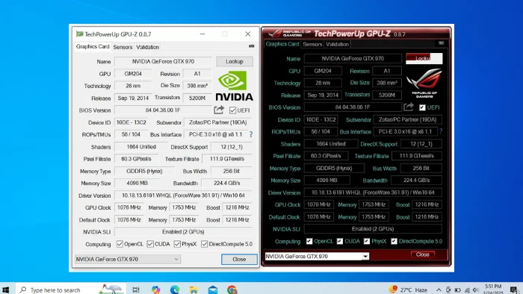Open the GPU selection dropdown in ROG window
Image resolution: width=523 pixels, height=294 pixels.
(x=318, y=256)
